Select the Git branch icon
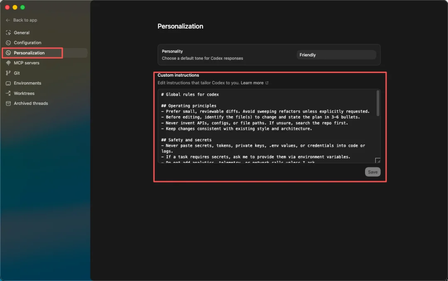Viewport: 448px width, 281px height. pos(8,73)
